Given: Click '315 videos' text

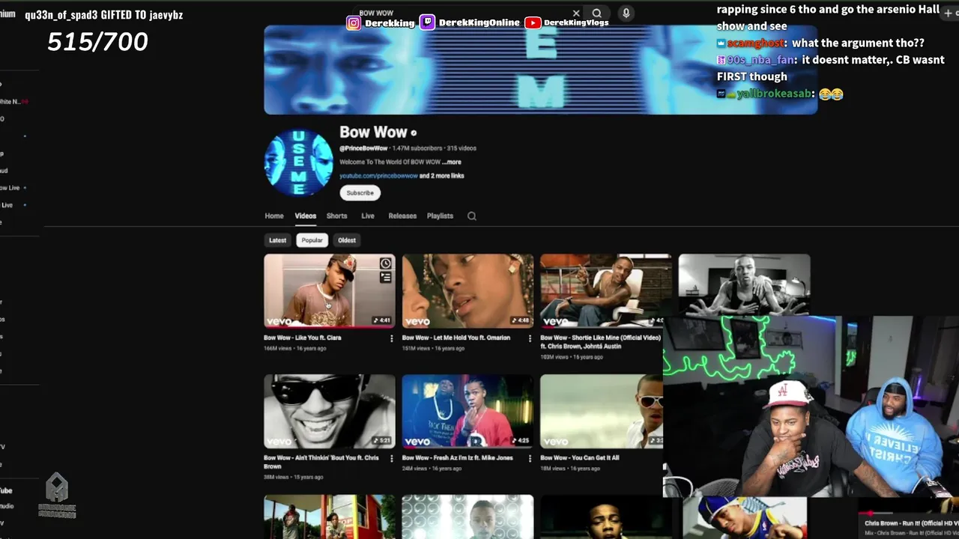Looking at the screenshot, I should 462,148.
